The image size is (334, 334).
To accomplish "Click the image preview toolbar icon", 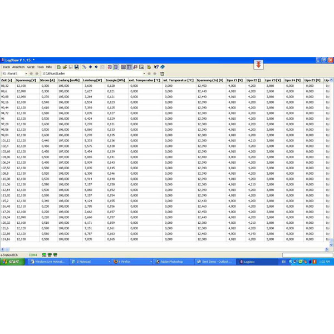I will coord(141,67).
